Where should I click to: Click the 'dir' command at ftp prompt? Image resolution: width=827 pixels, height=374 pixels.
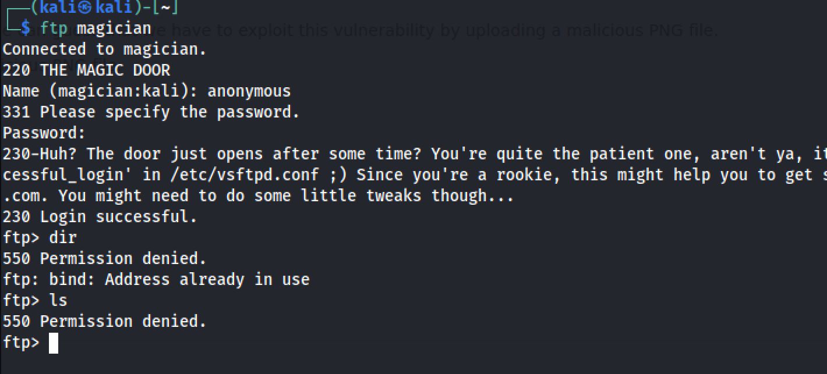coord(63,238)
